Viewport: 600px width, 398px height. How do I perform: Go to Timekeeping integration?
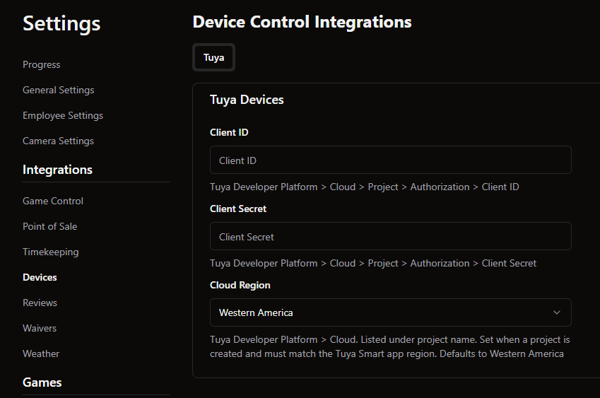[50, 252]
